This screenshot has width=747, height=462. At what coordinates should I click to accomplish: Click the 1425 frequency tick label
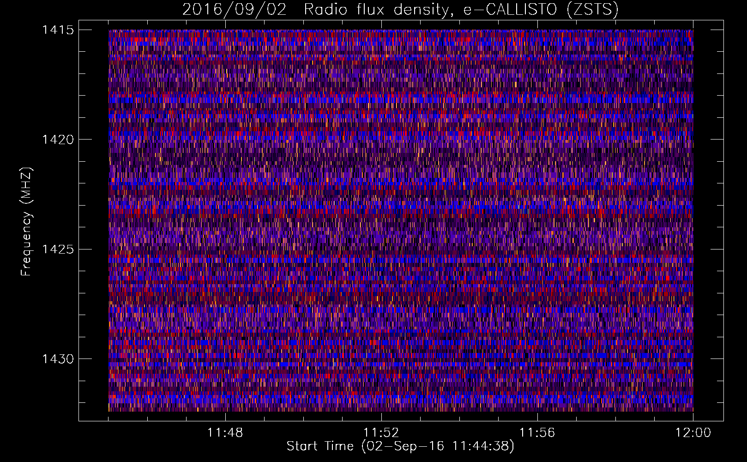tap(58, 249)
